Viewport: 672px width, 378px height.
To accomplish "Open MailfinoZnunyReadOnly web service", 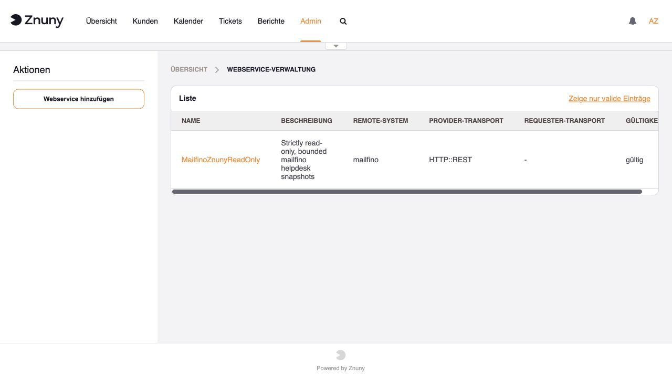I will [220, 160].
